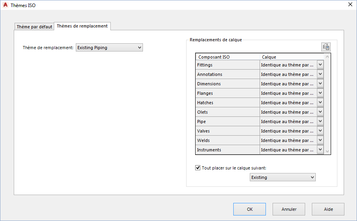Select the Welds component row
This screenshot has height=221, width=357.
point(227,140)
